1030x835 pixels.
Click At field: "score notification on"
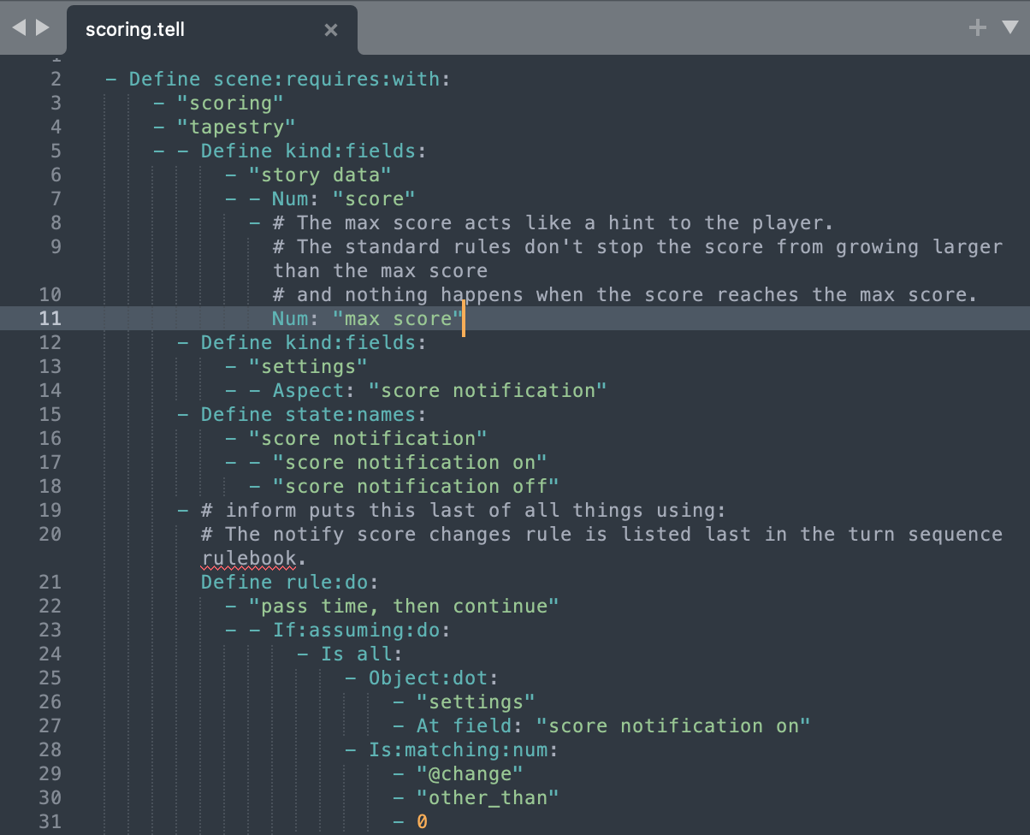pyautogui.click(x=613, y=725)
